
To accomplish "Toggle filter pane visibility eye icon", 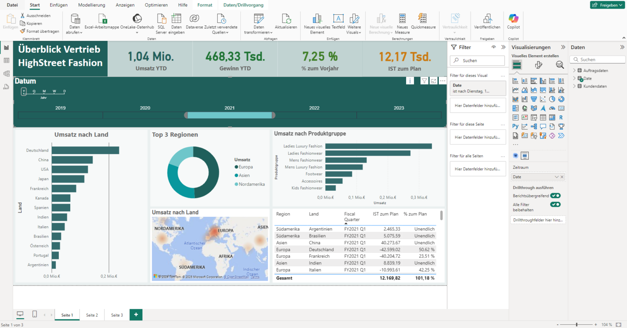I will (x=494, y=47).
